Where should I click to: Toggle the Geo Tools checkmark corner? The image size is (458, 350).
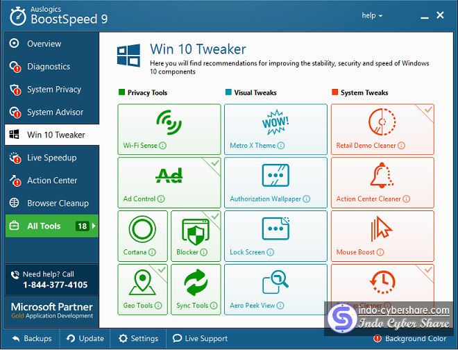point(161,270)
